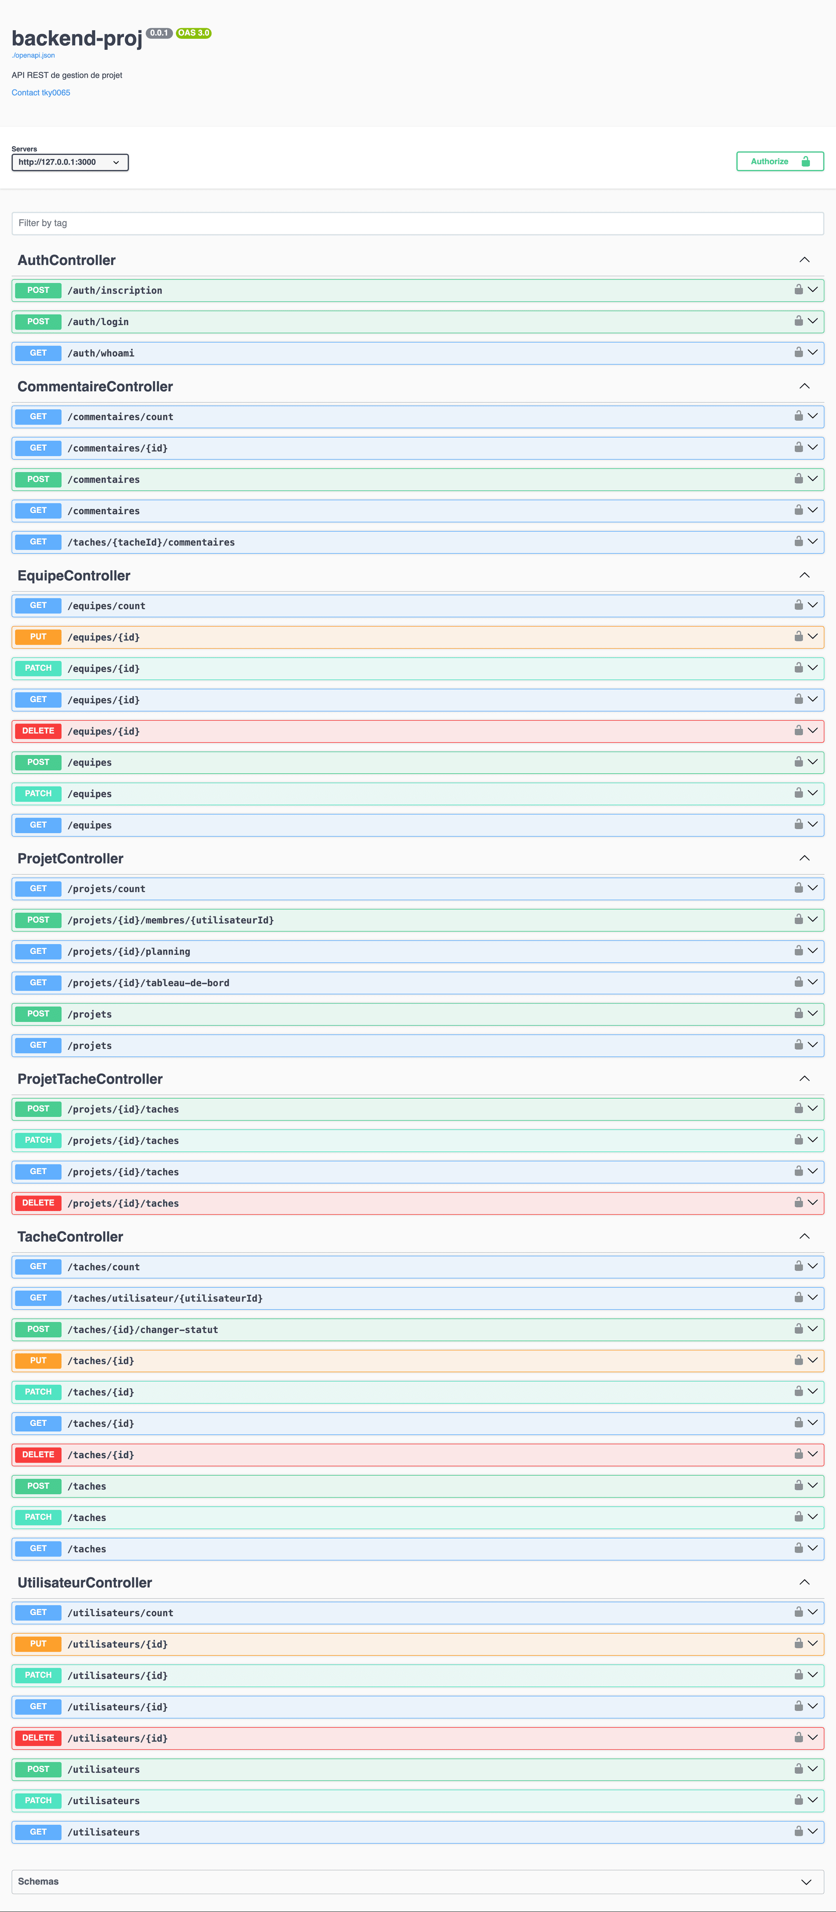Collapse the AuthController section
Viewport: 836px width, 1912px height.
click(x=804, y=260)
